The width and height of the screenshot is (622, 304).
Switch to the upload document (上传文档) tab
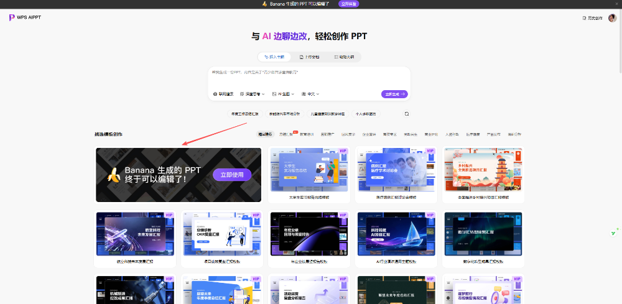[309, 57]
